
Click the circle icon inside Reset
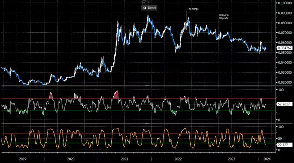point(145,8)
